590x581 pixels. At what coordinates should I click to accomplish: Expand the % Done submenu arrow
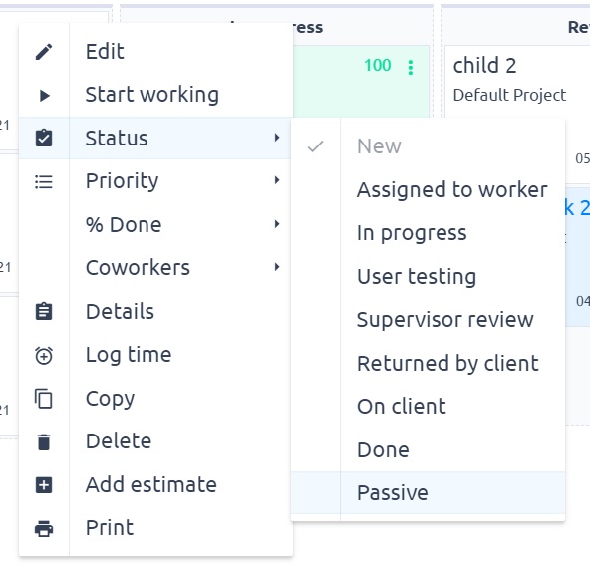click(277, 224)
